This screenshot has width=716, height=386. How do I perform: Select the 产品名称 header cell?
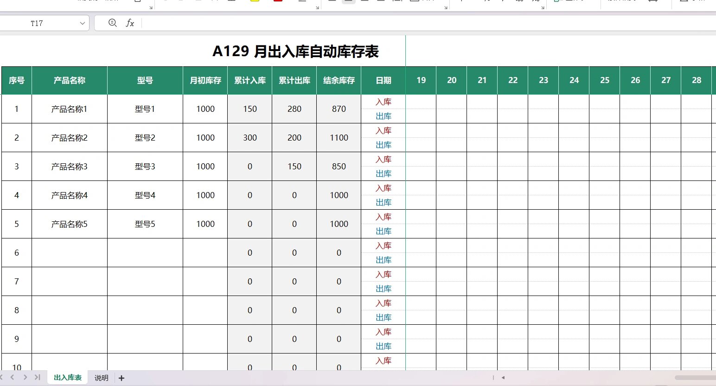point(70,80)
